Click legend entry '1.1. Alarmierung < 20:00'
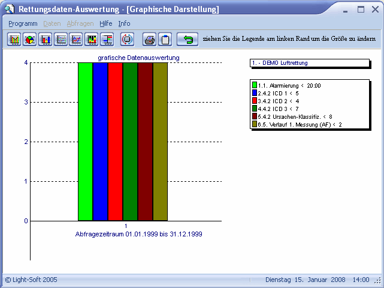Screen dimensions: 384x288 [289, 86]
